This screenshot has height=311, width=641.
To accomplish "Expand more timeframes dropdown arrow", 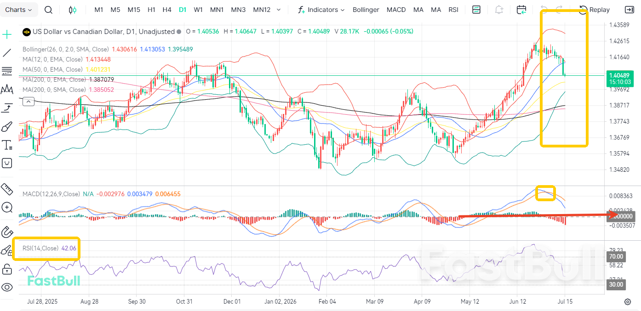I will pyautogui.click(x=279, y=10).
